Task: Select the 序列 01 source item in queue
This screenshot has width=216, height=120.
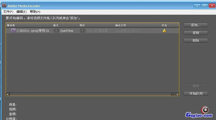Action: tap(33, 31)
